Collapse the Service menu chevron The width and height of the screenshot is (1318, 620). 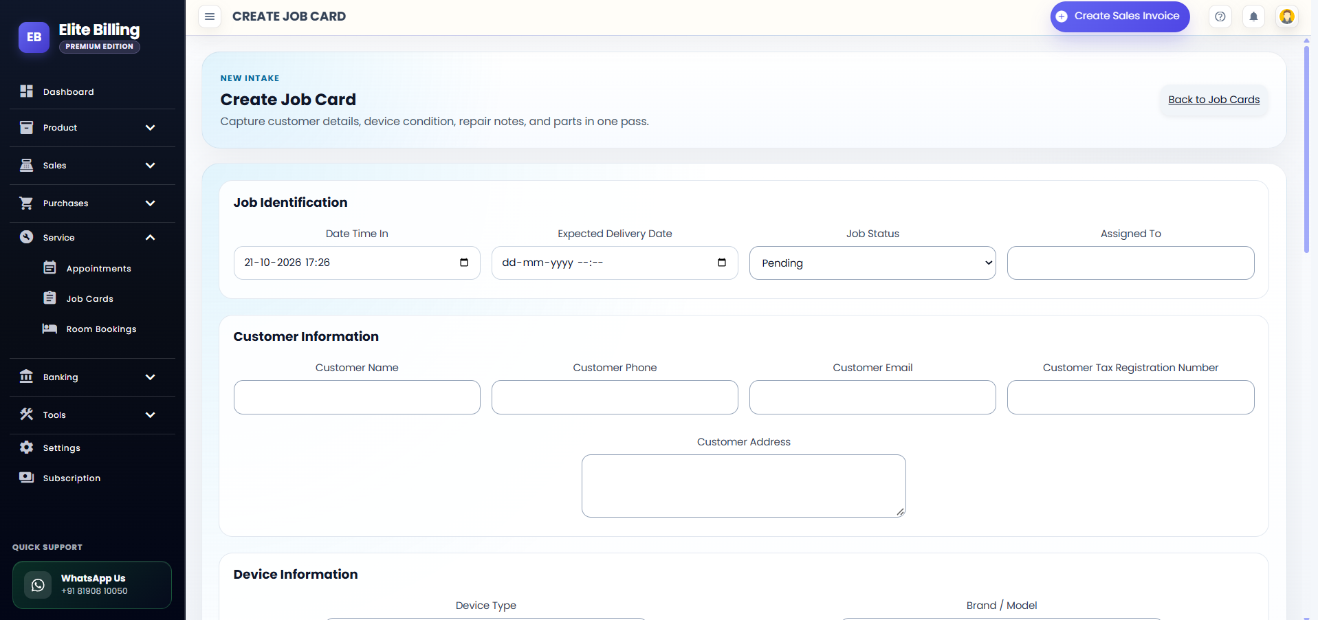pos(151,238)
